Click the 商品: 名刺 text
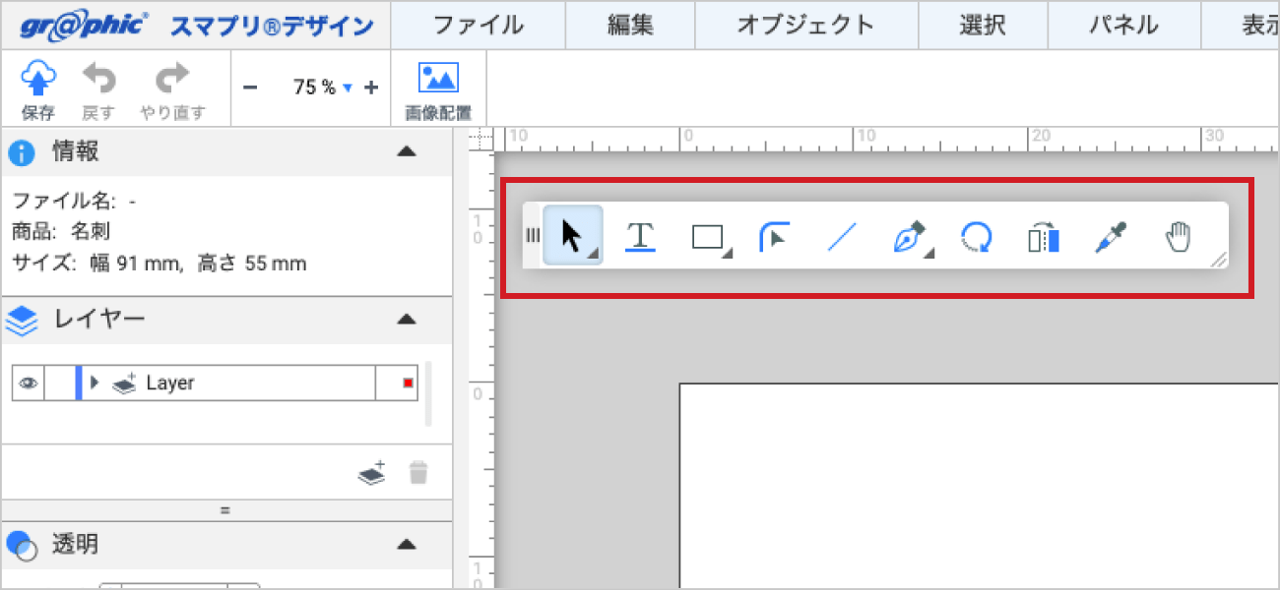1280x590 pixels. (61, 232)
